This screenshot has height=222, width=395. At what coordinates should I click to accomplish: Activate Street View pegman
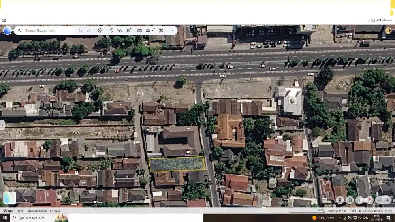[x=340, y=200]
